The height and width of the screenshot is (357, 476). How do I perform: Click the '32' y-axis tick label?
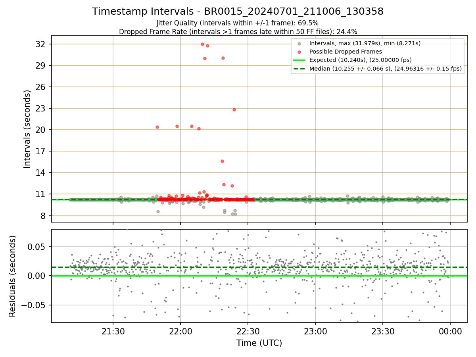pyautogui.click(x=41, y=44)
